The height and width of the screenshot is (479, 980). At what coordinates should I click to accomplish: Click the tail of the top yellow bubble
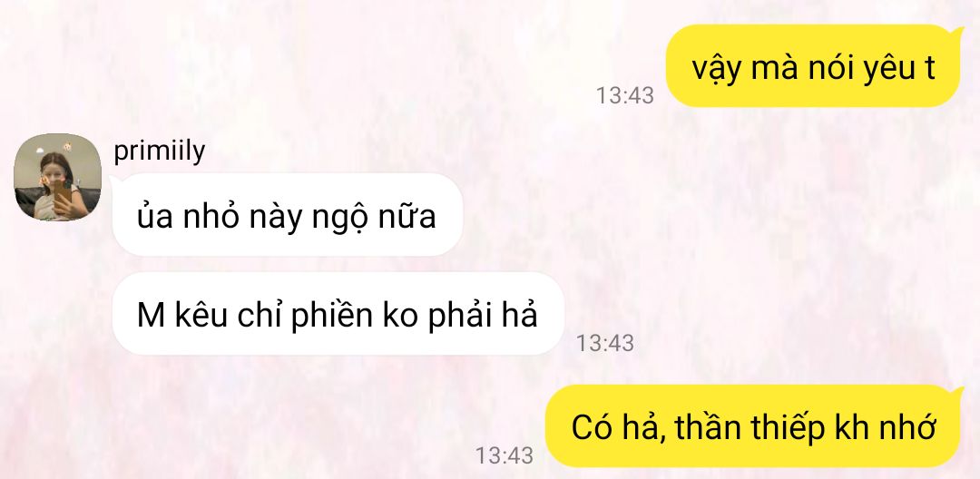pos(957,30)
